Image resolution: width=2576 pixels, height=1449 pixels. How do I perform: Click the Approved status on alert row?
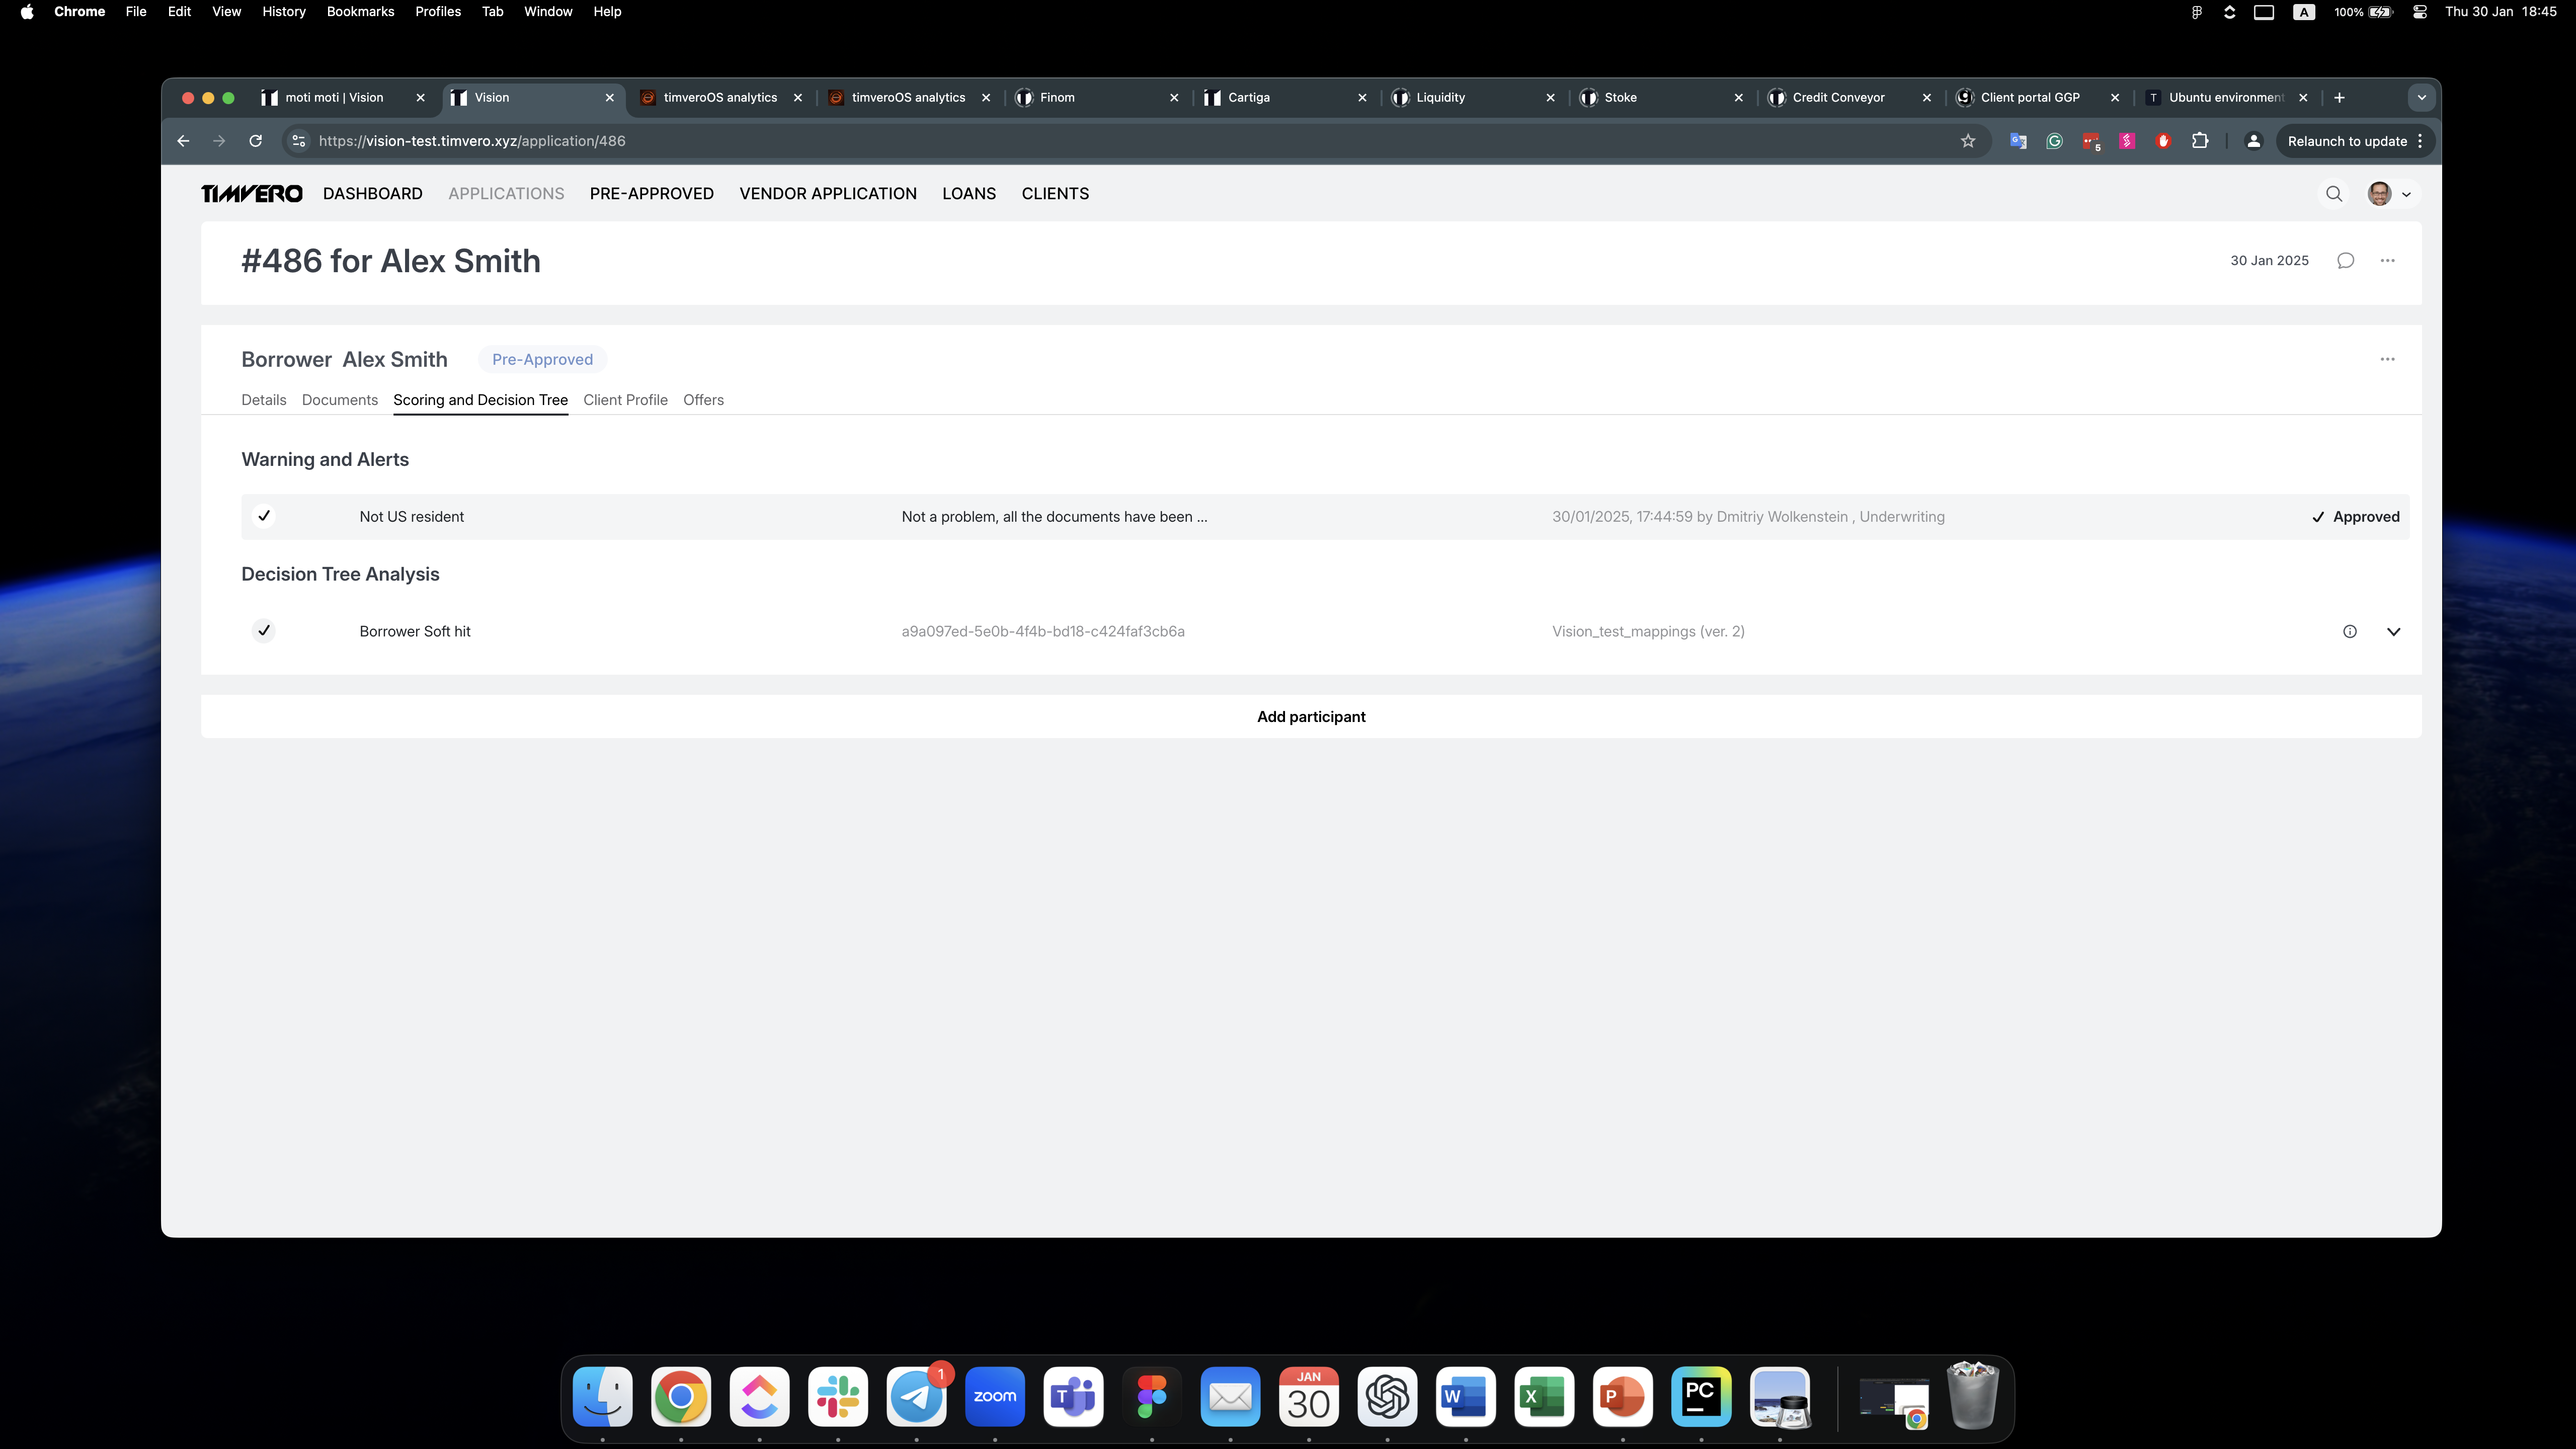(x=2355, y=517)
